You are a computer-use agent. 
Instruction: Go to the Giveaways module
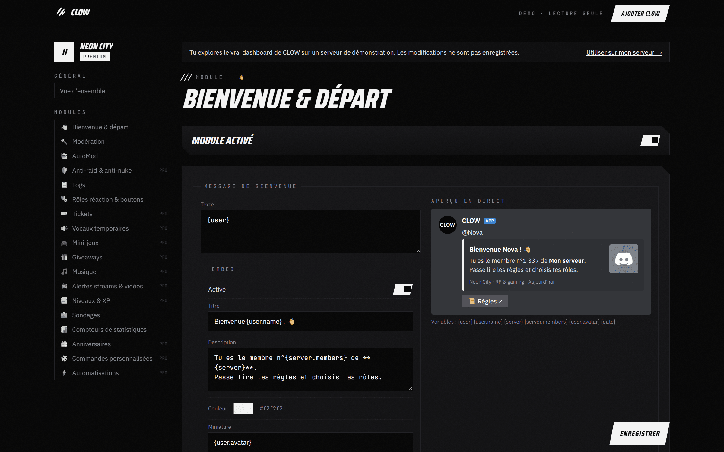tap(87, 257)
